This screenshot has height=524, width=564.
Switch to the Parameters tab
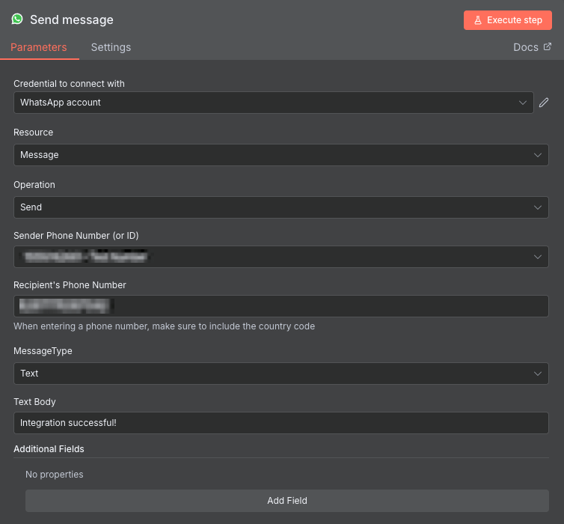[x=39, y=47]
